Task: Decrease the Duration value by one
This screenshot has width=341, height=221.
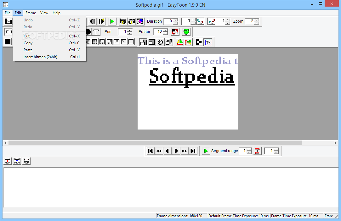Action: point(175,23)
